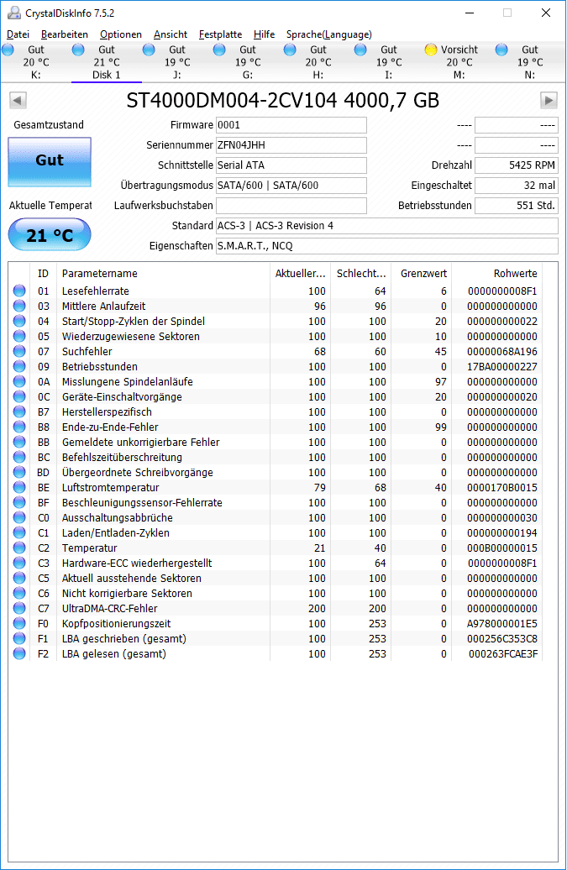Viewport: 567px width, 870px height.
Task: Click the Grenzwert column header
Action: 422,274
